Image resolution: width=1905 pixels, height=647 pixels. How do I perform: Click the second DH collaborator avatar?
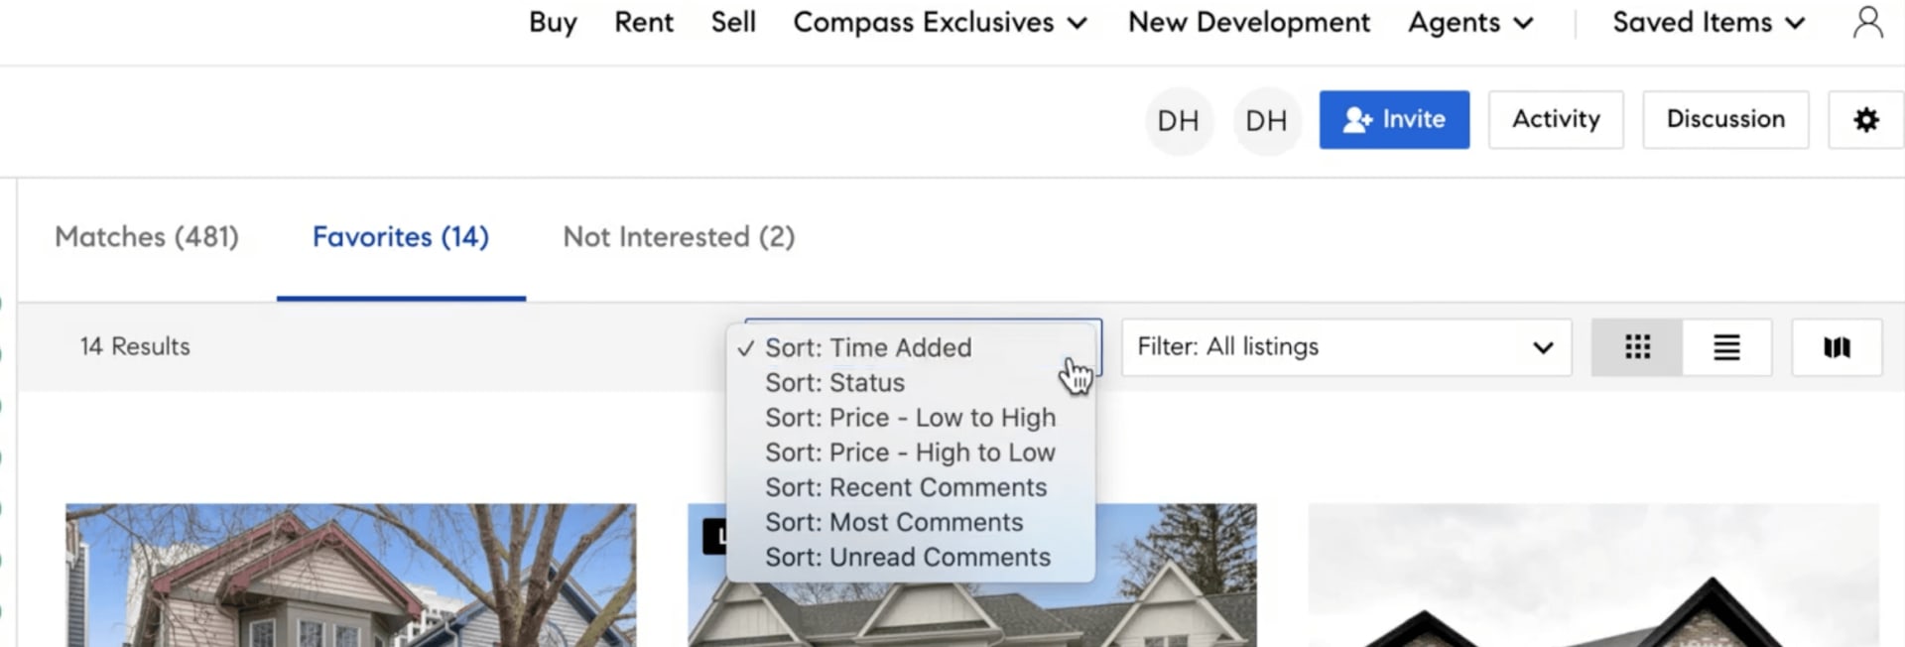1266,121
